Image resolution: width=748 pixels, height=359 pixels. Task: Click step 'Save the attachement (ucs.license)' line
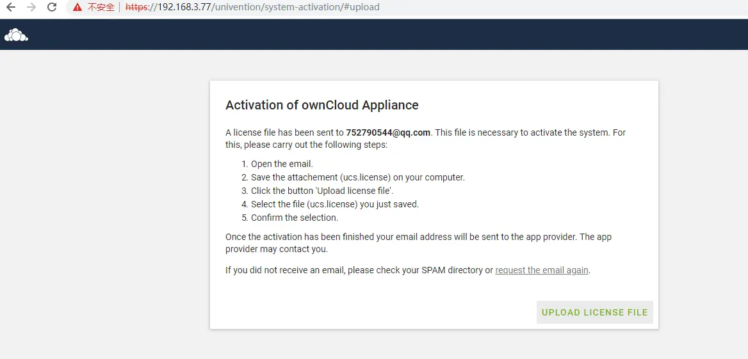(x=358, y=177)
